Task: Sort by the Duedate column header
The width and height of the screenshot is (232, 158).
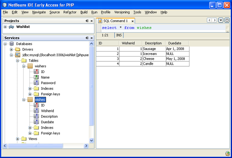Action: (x=177, y=43)
